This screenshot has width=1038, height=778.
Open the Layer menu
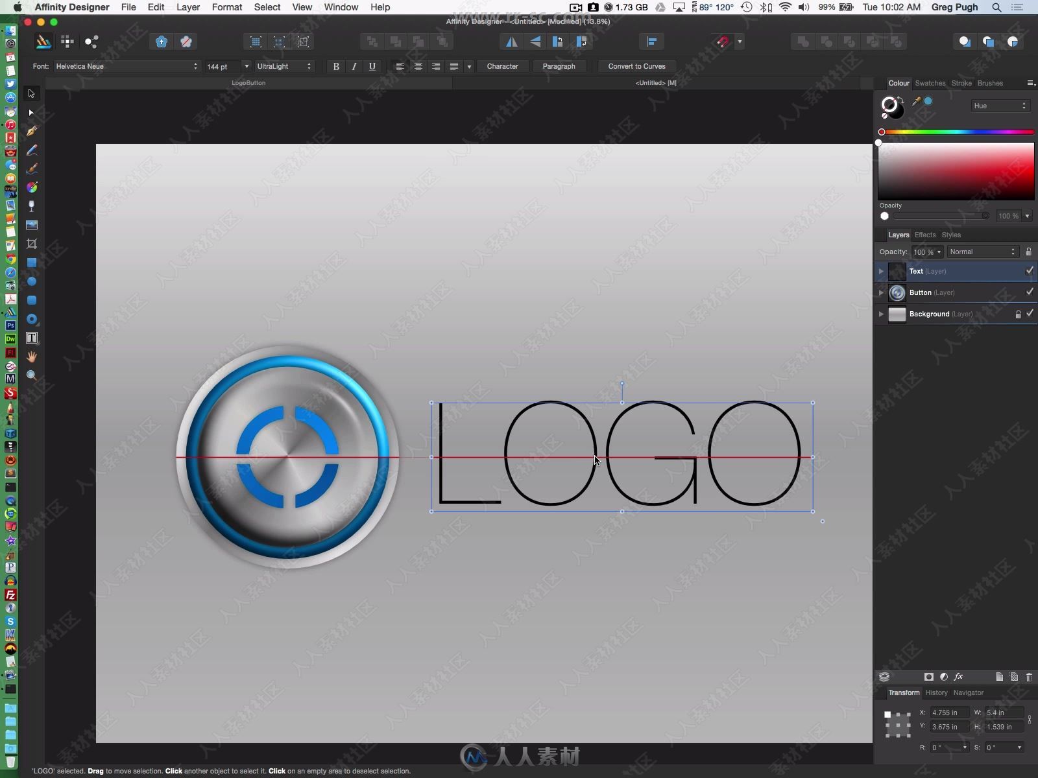pyautogui.click(x=187, y=7)
